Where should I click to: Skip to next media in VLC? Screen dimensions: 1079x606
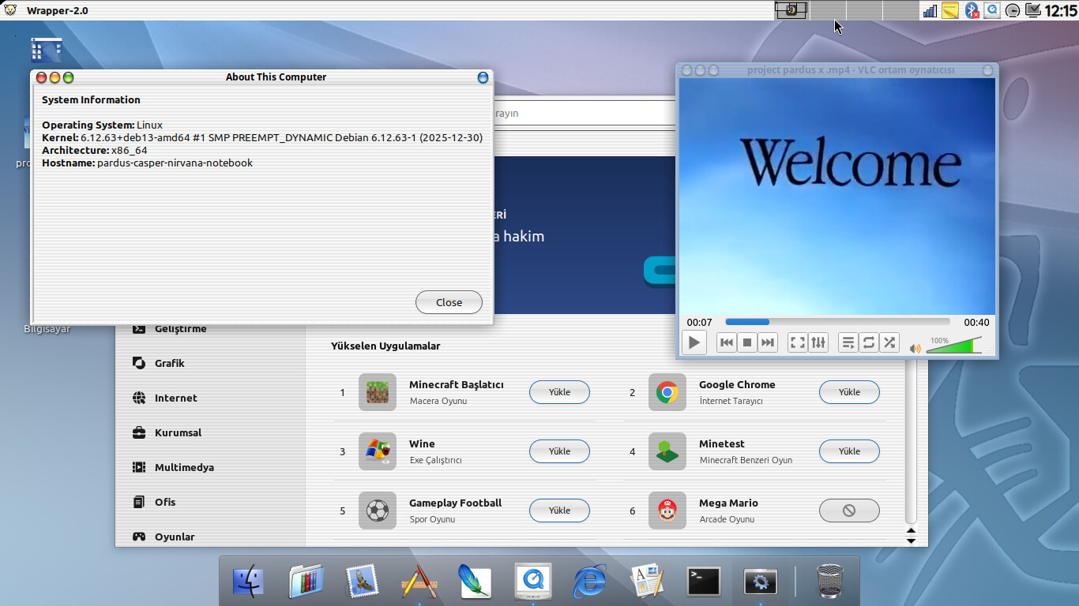tap(768, 342)
